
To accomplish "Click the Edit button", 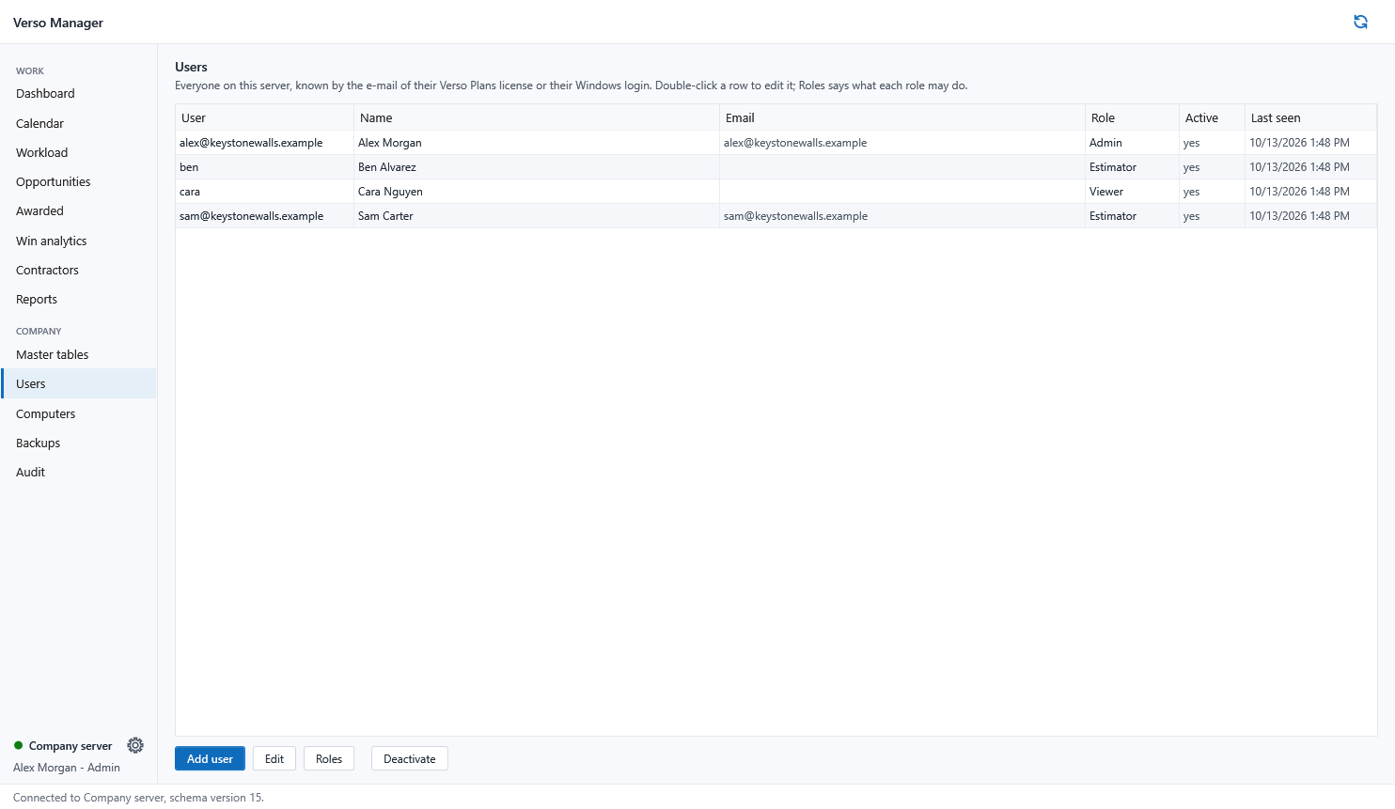I will coord(274,758).
